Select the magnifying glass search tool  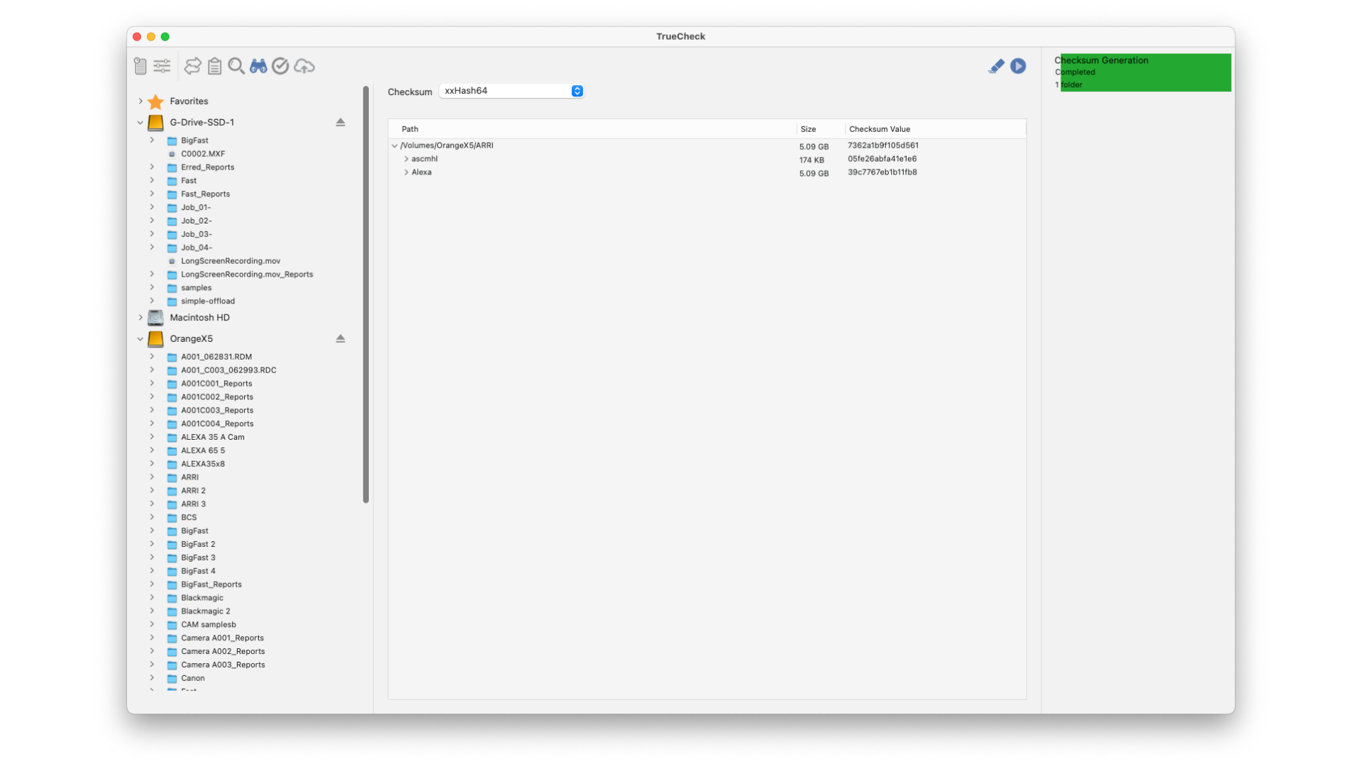pyautogui.click(x=236, y=66)
